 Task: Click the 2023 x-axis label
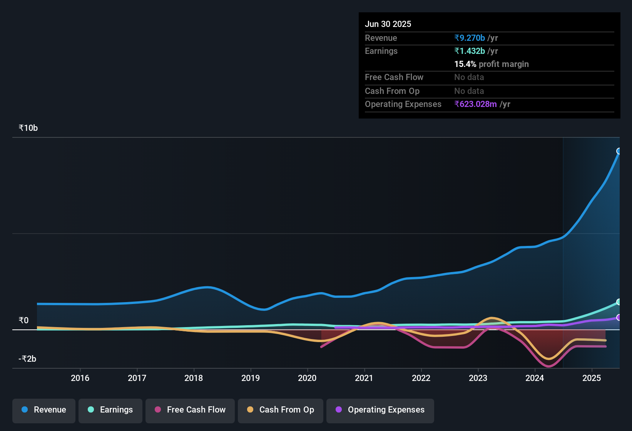[478, 378]
